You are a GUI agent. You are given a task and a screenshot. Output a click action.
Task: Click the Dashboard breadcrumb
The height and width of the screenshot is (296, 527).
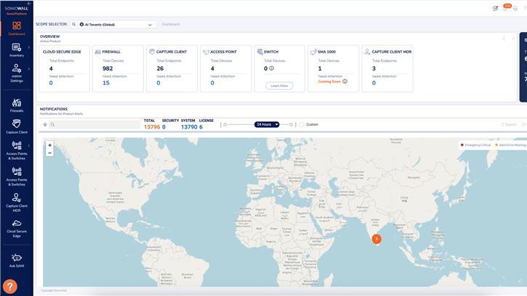tap(170, 24)
